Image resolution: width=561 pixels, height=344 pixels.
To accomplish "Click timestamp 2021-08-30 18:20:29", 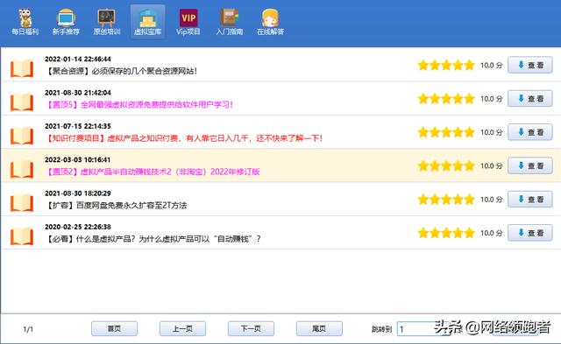I will coord(78,193).
